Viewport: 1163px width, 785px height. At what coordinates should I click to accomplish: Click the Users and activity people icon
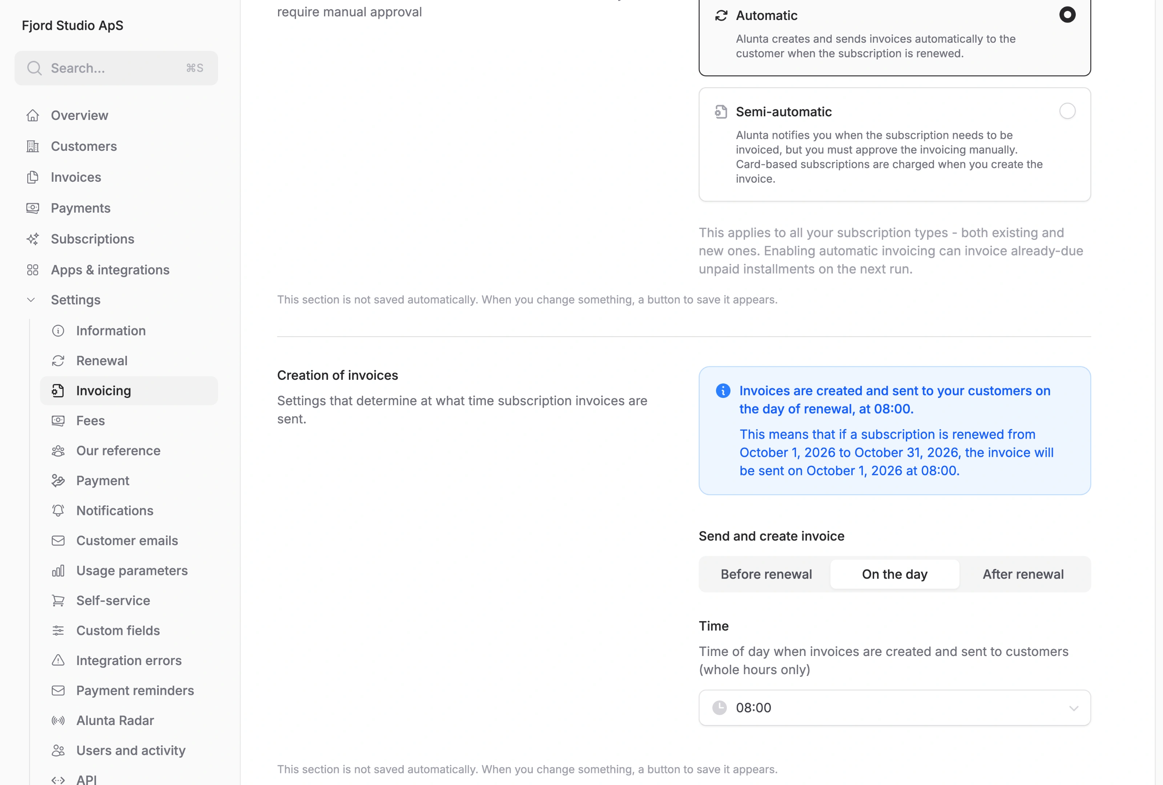pos(58,750)
